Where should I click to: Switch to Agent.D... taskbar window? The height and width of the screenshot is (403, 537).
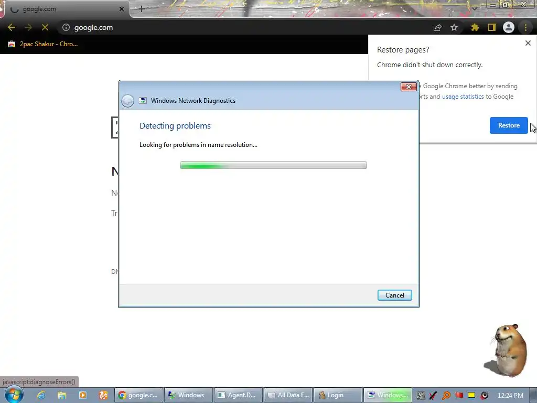238,395
